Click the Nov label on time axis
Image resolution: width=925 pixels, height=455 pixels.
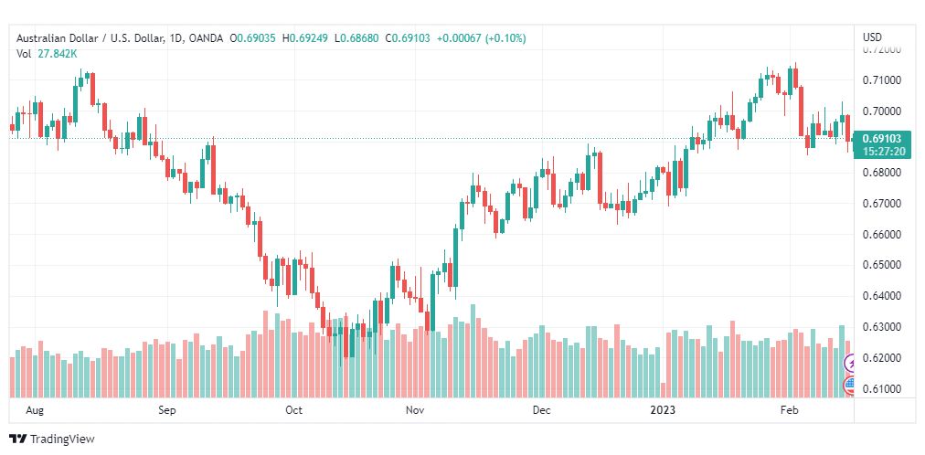pyautogui.click(x=416, y=411)
